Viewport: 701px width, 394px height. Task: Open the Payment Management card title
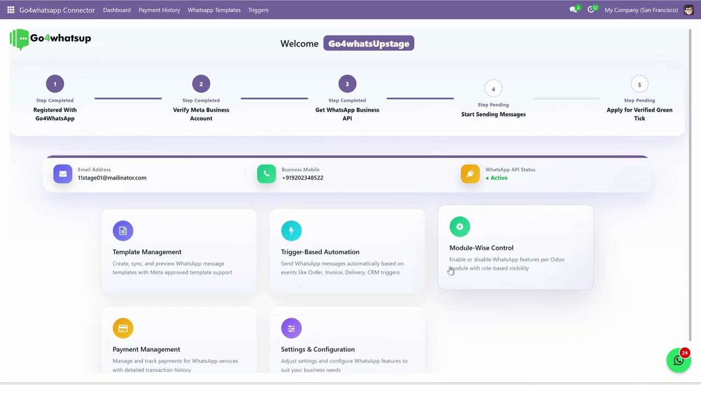[146, 349]
